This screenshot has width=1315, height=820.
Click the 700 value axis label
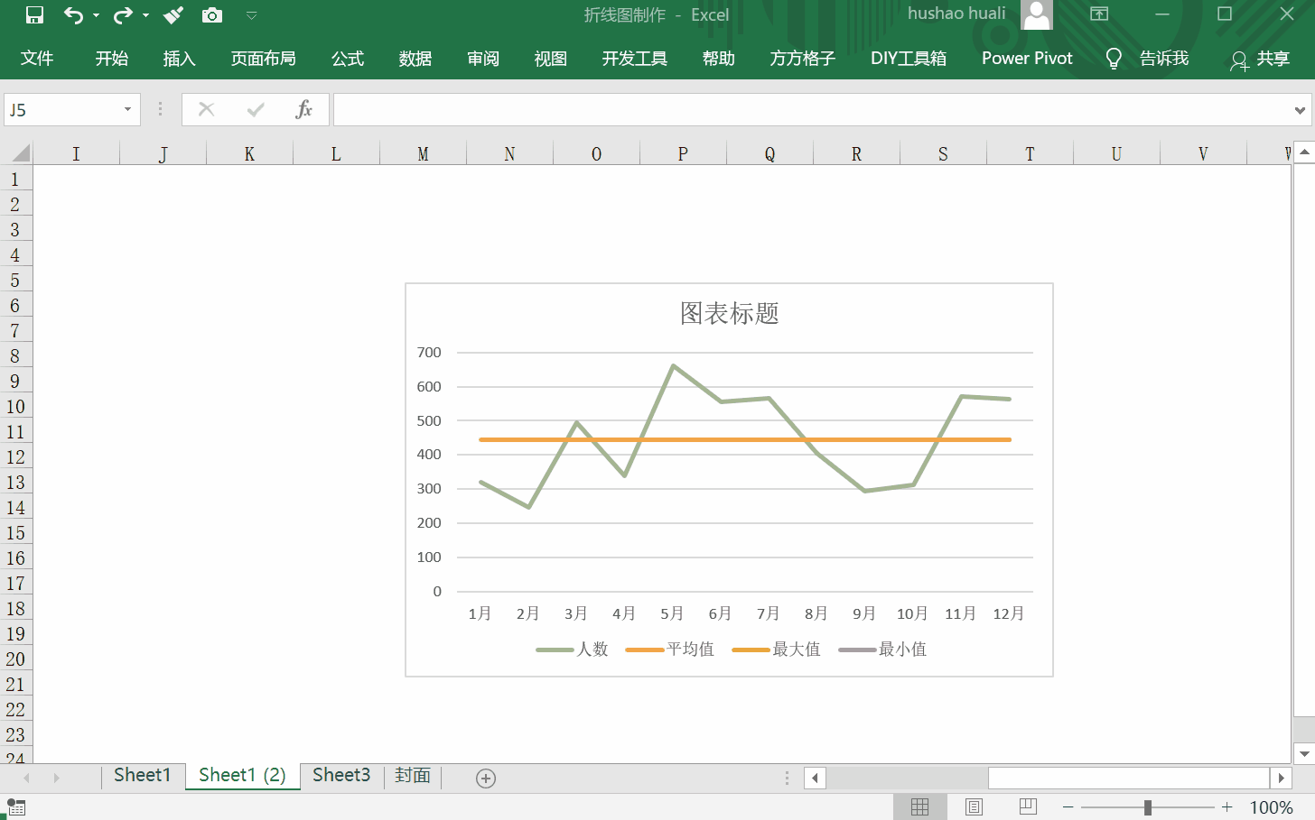[x=429, y=353]
